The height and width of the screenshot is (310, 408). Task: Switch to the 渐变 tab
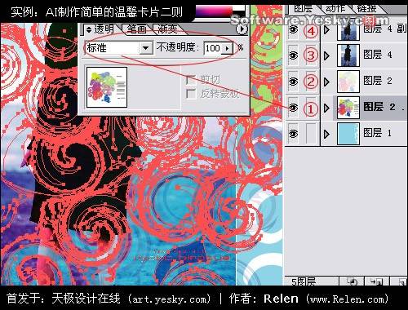167,29
